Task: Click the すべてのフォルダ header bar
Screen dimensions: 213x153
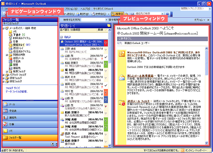Action: tap(30, 24)
